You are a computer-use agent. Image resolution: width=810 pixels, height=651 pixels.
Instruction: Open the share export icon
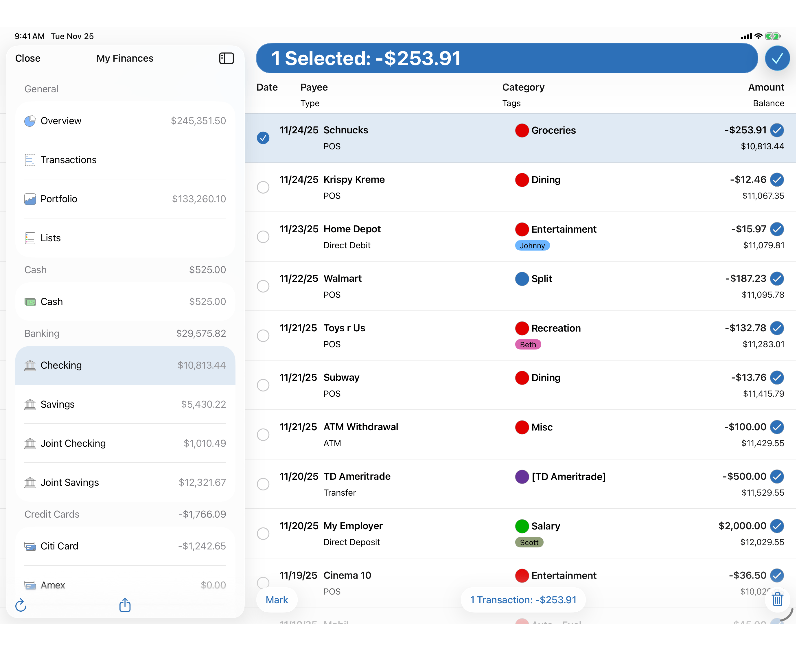pos(125,605)
